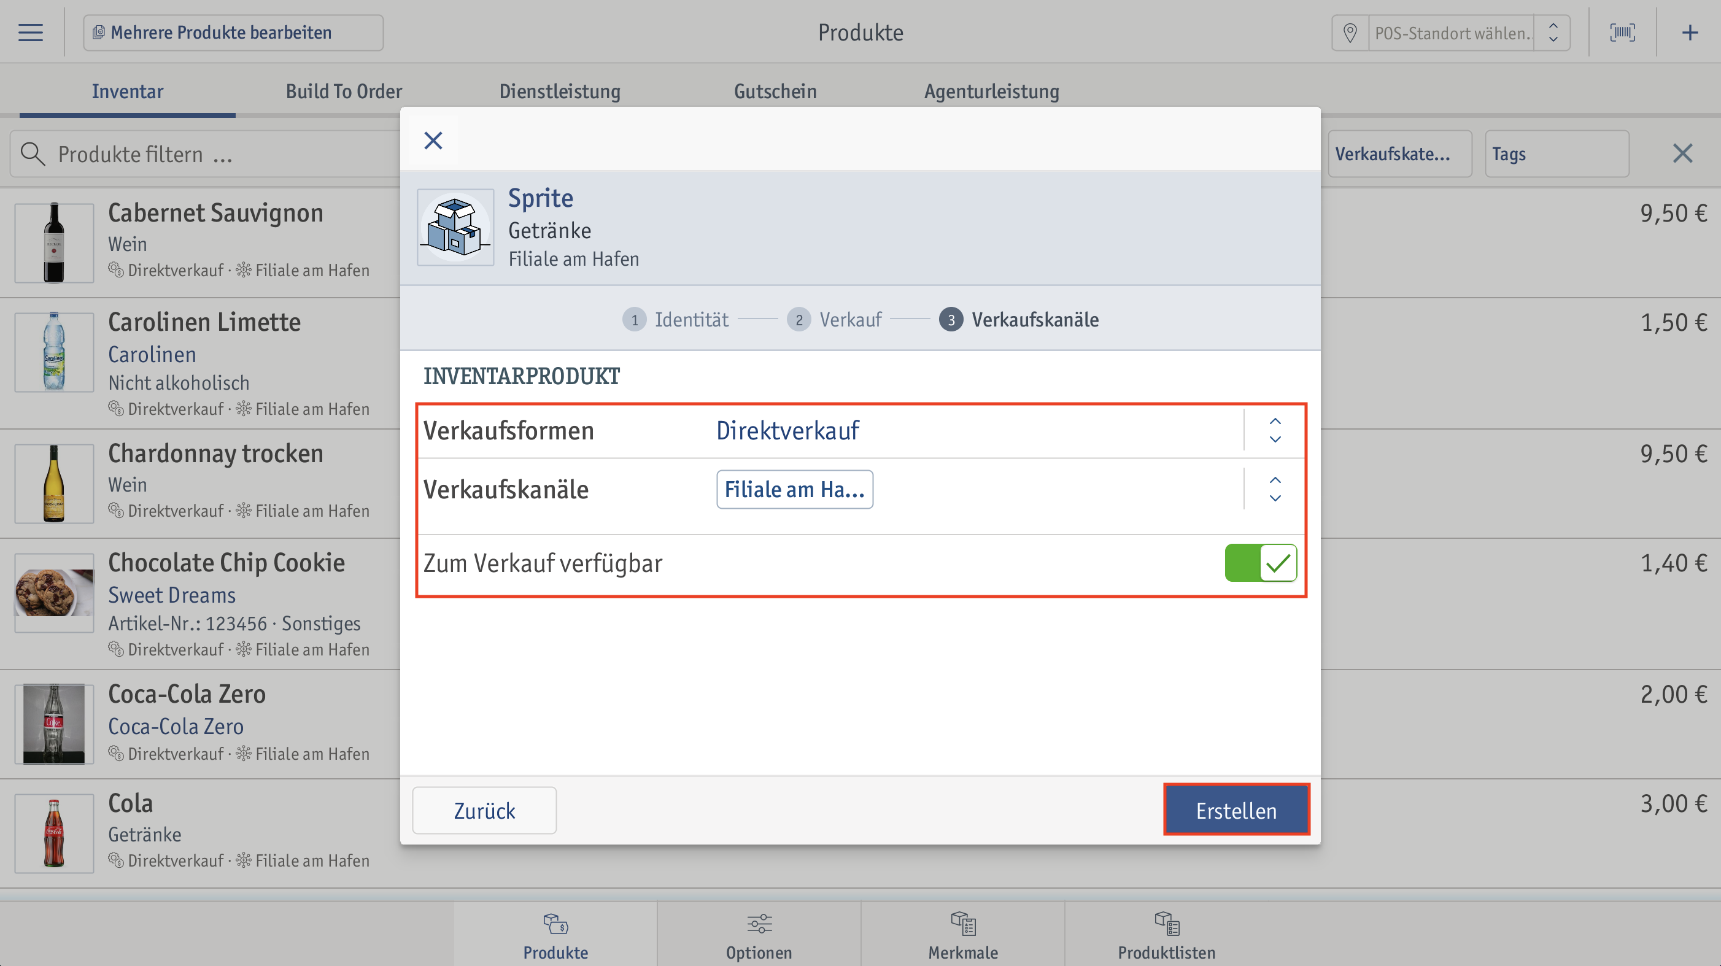Viewport: 1721px width, 966px height.
Task: Click the Sweet Dreams brand link
Action: (172, 595)
